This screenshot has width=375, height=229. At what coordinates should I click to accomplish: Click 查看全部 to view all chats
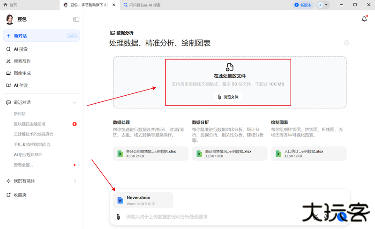point(23,165)
